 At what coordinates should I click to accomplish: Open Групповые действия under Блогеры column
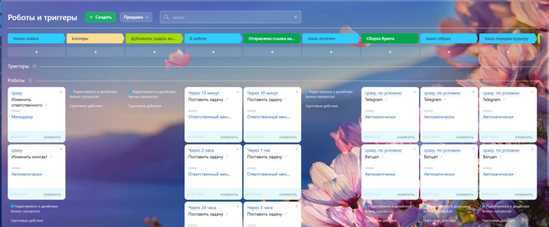(x=86, y=105)
